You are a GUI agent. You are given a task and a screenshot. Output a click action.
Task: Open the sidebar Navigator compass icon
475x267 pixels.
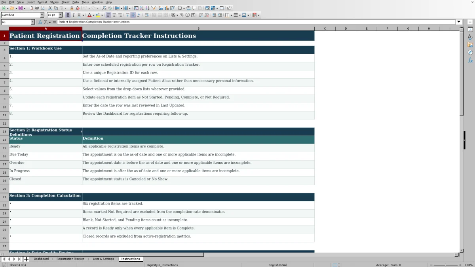[x=470, y=52]
